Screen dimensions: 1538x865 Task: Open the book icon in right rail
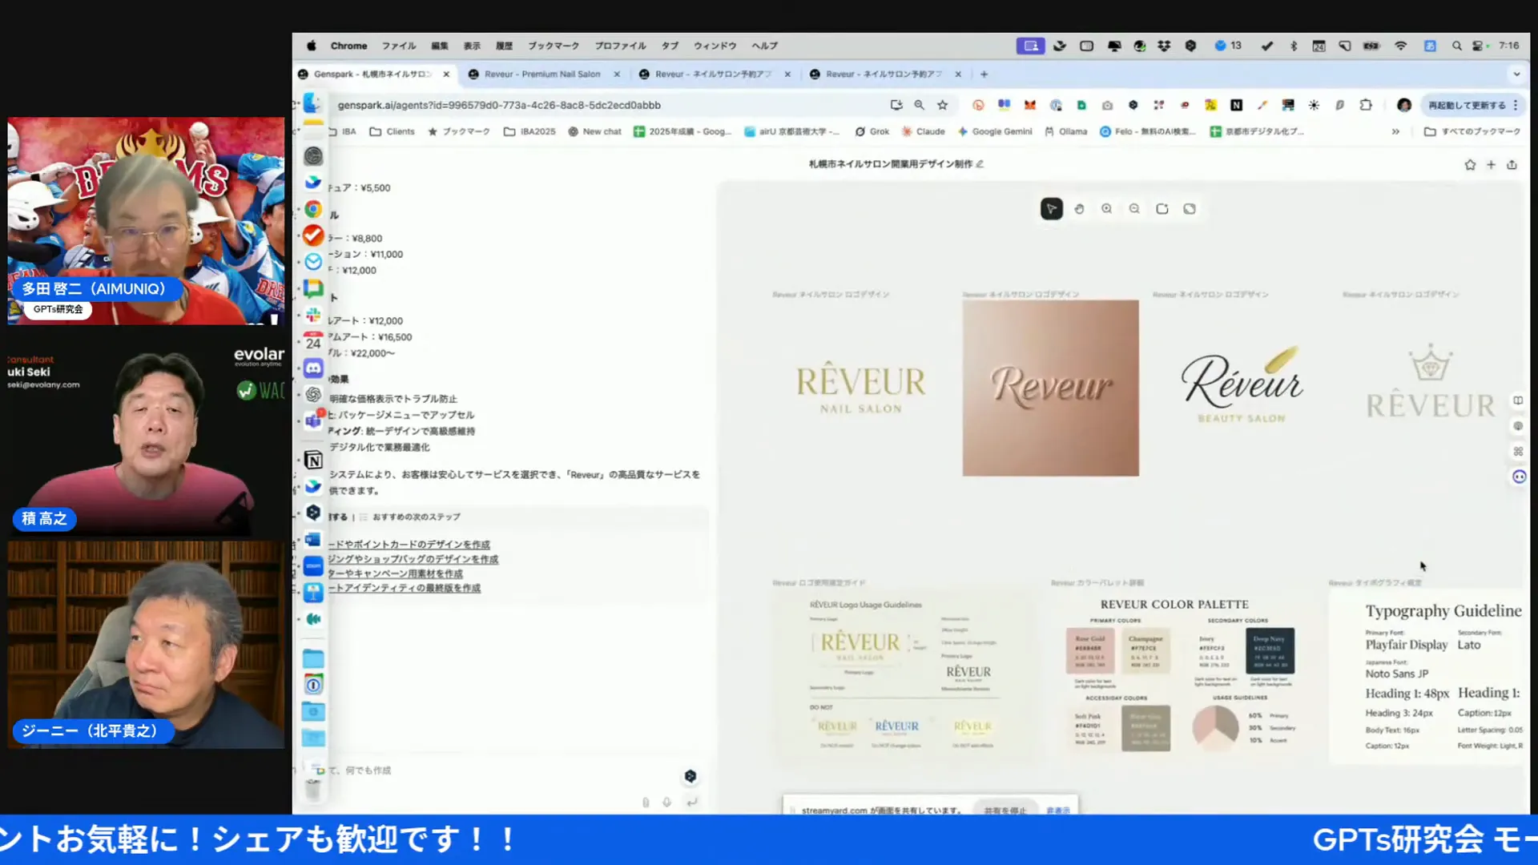(x=1518, y=400)
